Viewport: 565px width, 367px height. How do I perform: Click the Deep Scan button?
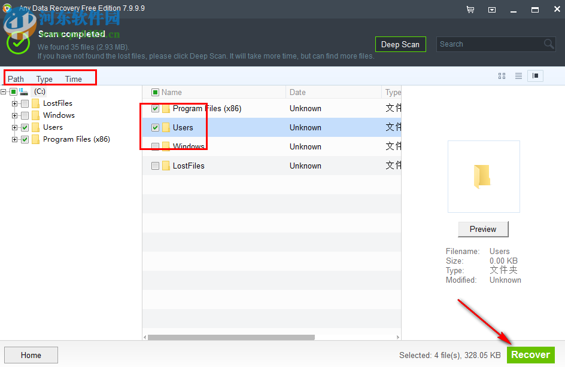point(400,44)
